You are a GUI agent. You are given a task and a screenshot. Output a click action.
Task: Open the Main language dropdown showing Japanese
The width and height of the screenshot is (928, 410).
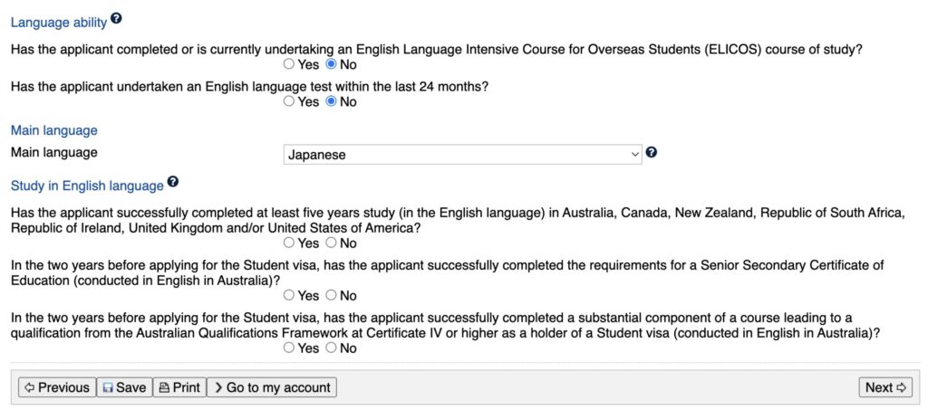pos(462,155)
